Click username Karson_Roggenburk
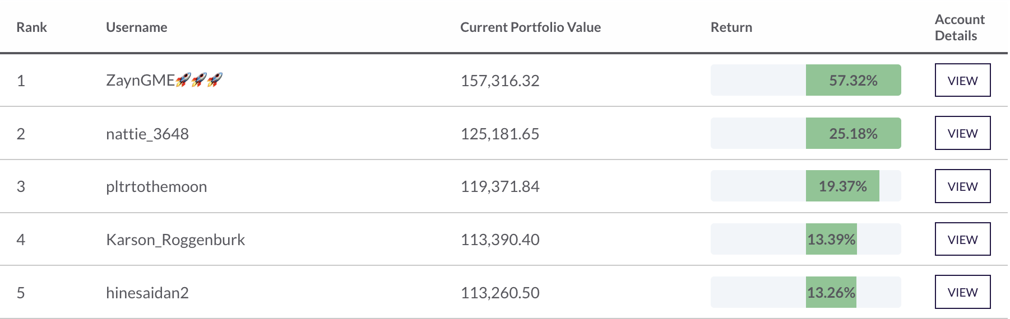 click(x=175, y=240)
